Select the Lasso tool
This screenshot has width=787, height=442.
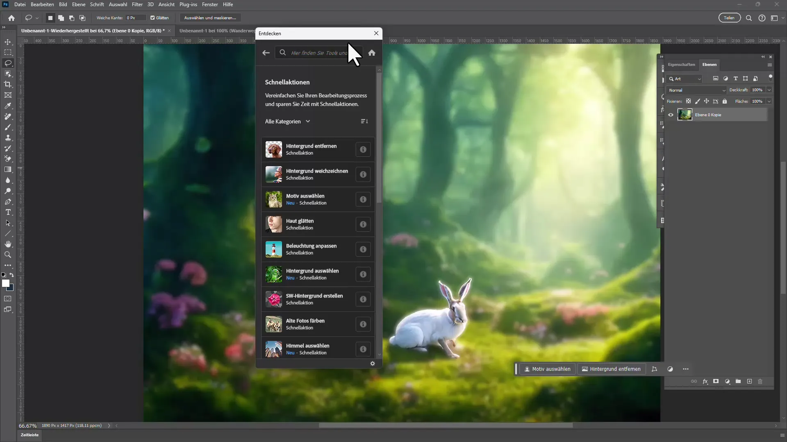point(8,63)
